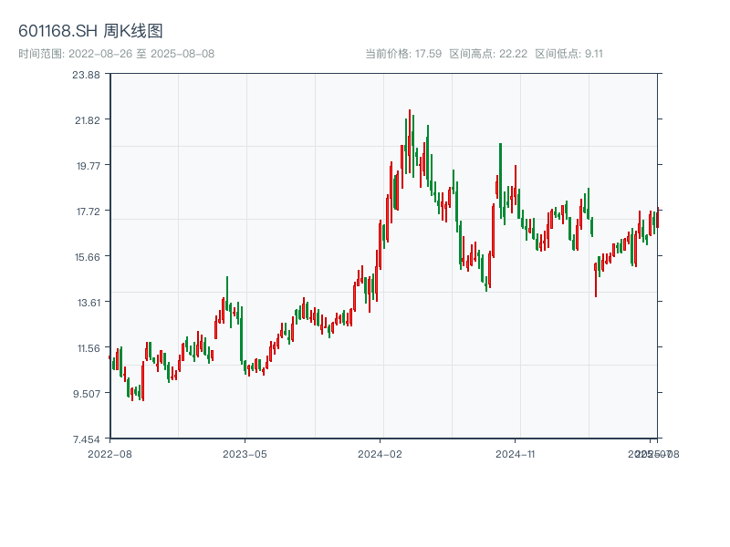Click the 区间低点 9.11 label
This screenshot has width=730, height=547.
click(568, 54)
